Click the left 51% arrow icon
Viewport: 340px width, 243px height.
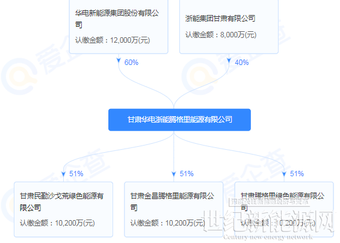[x=63, y=174]
